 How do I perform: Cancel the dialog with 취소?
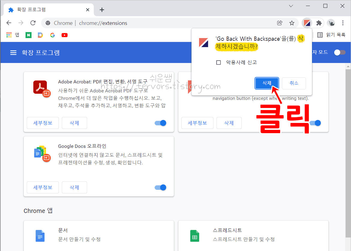[294, 83]
